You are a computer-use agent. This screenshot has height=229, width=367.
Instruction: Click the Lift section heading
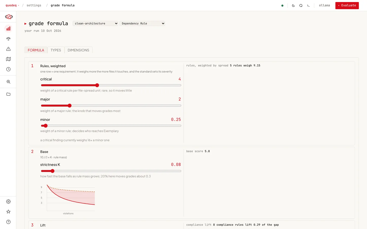[43, 225]
